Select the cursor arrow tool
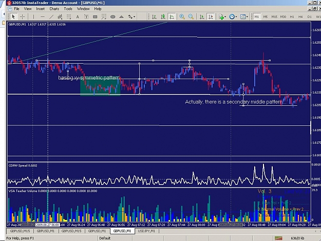The width and height of the screenshot is (321, 241). coord(13,17)
